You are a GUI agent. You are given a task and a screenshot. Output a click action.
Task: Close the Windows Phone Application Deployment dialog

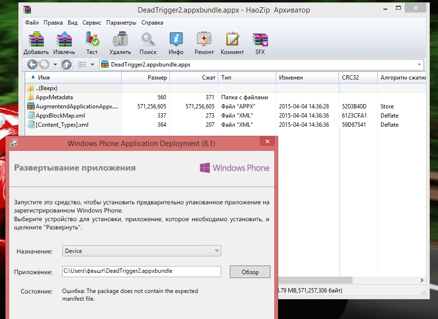tap(268, 141)
